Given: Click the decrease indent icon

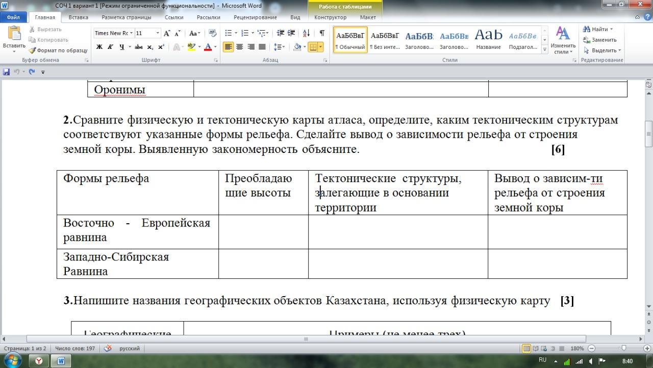Looking at the screenshot, I should tap(280, 33).
